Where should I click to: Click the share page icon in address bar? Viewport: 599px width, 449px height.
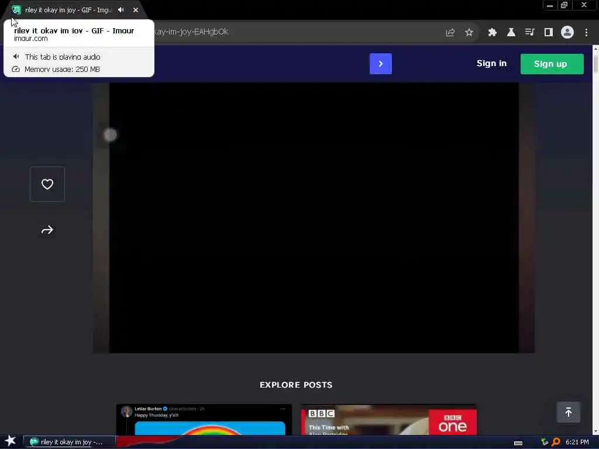(x=450, y=33)
